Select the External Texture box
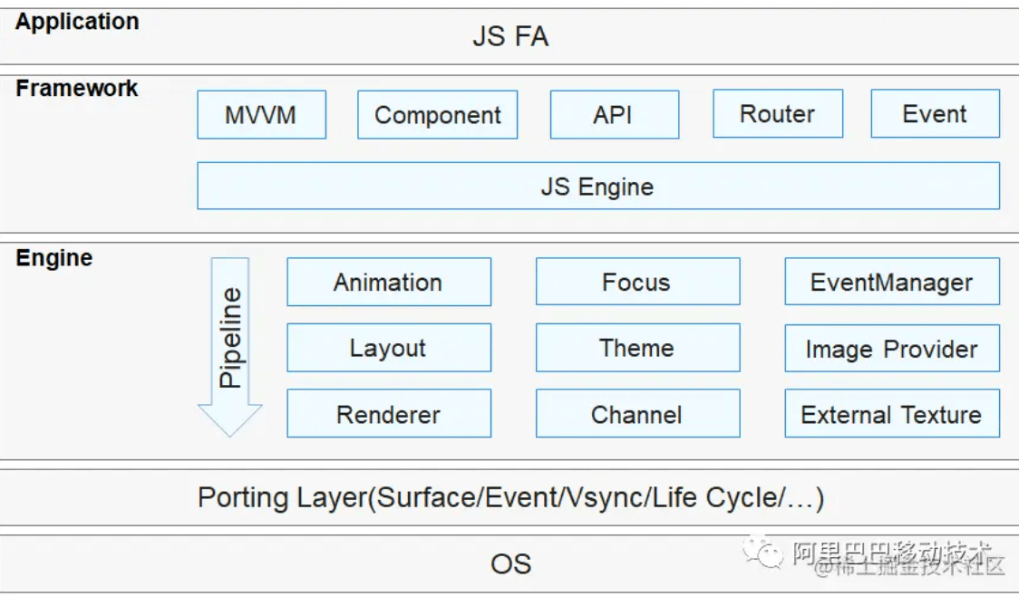 [891, 414]
